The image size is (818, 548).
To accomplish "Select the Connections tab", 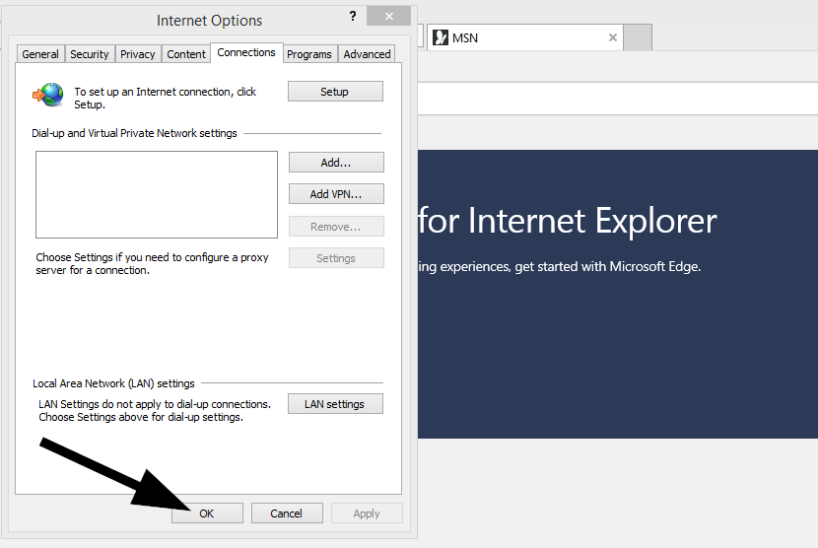I will (246, 52).
